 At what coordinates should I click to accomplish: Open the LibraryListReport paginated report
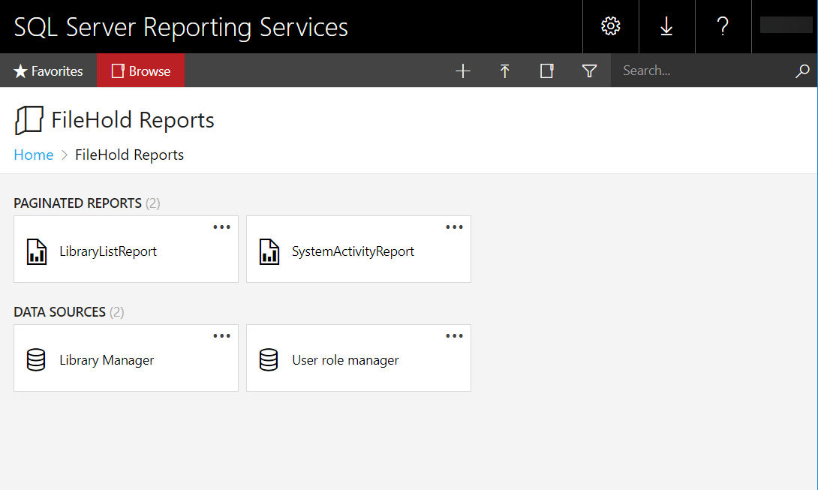coord(107,251)
